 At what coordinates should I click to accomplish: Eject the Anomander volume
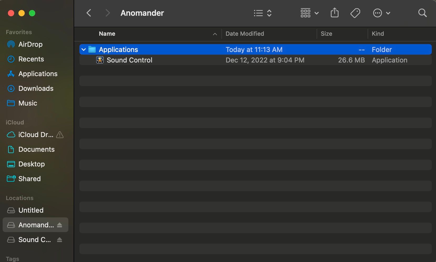[x=60, y=225]
